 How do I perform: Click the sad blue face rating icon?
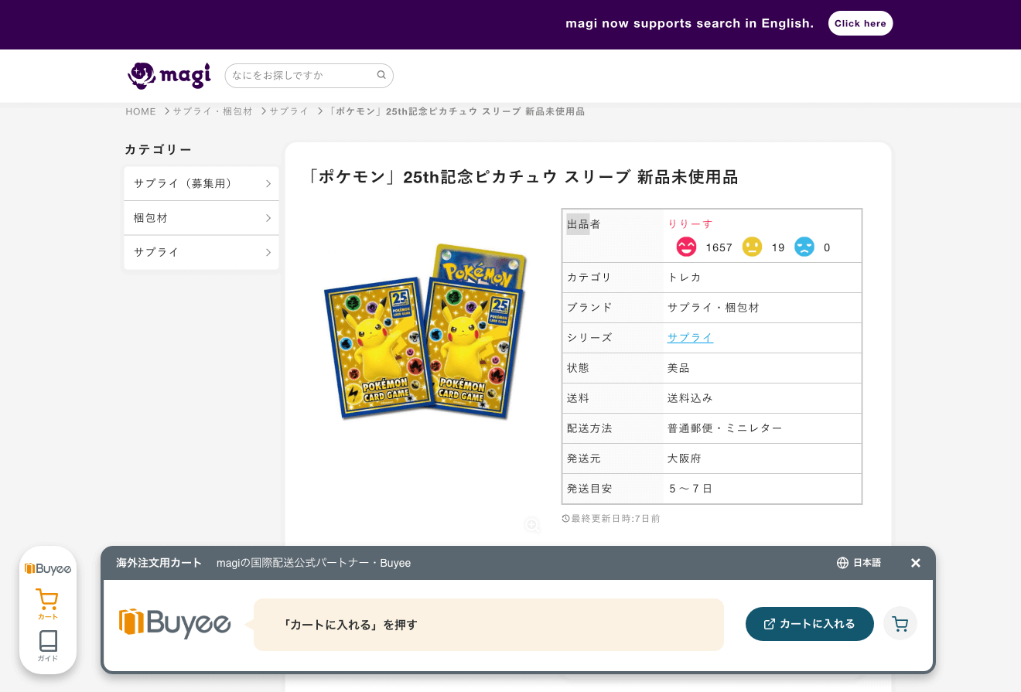804,247
